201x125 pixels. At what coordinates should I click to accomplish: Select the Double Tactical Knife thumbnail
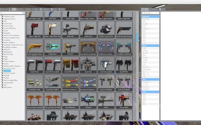[106, 29]
